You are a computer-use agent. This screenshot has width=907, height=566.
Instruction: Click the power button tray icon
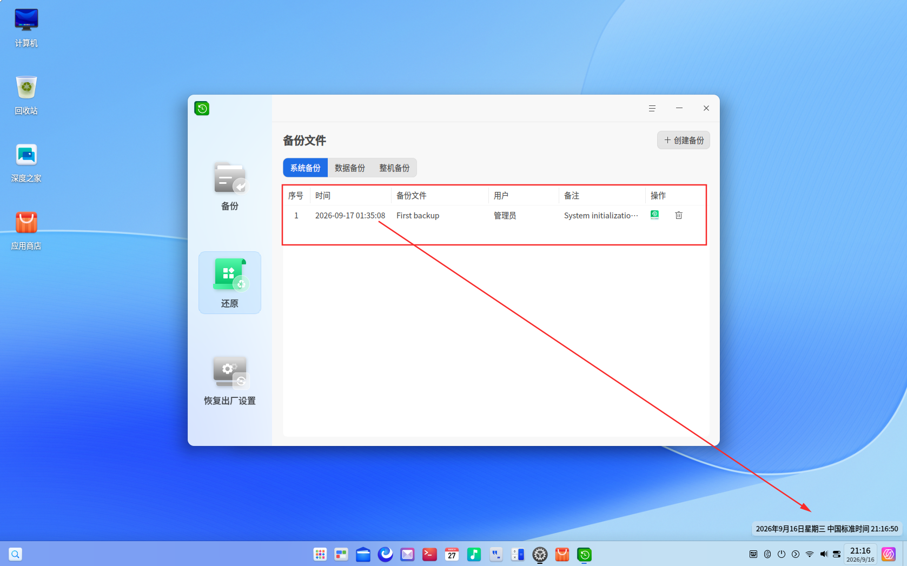(x=782, y=554)
